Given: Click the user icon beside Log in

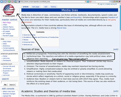Looking at the screenshot, I should coord(98,4).
